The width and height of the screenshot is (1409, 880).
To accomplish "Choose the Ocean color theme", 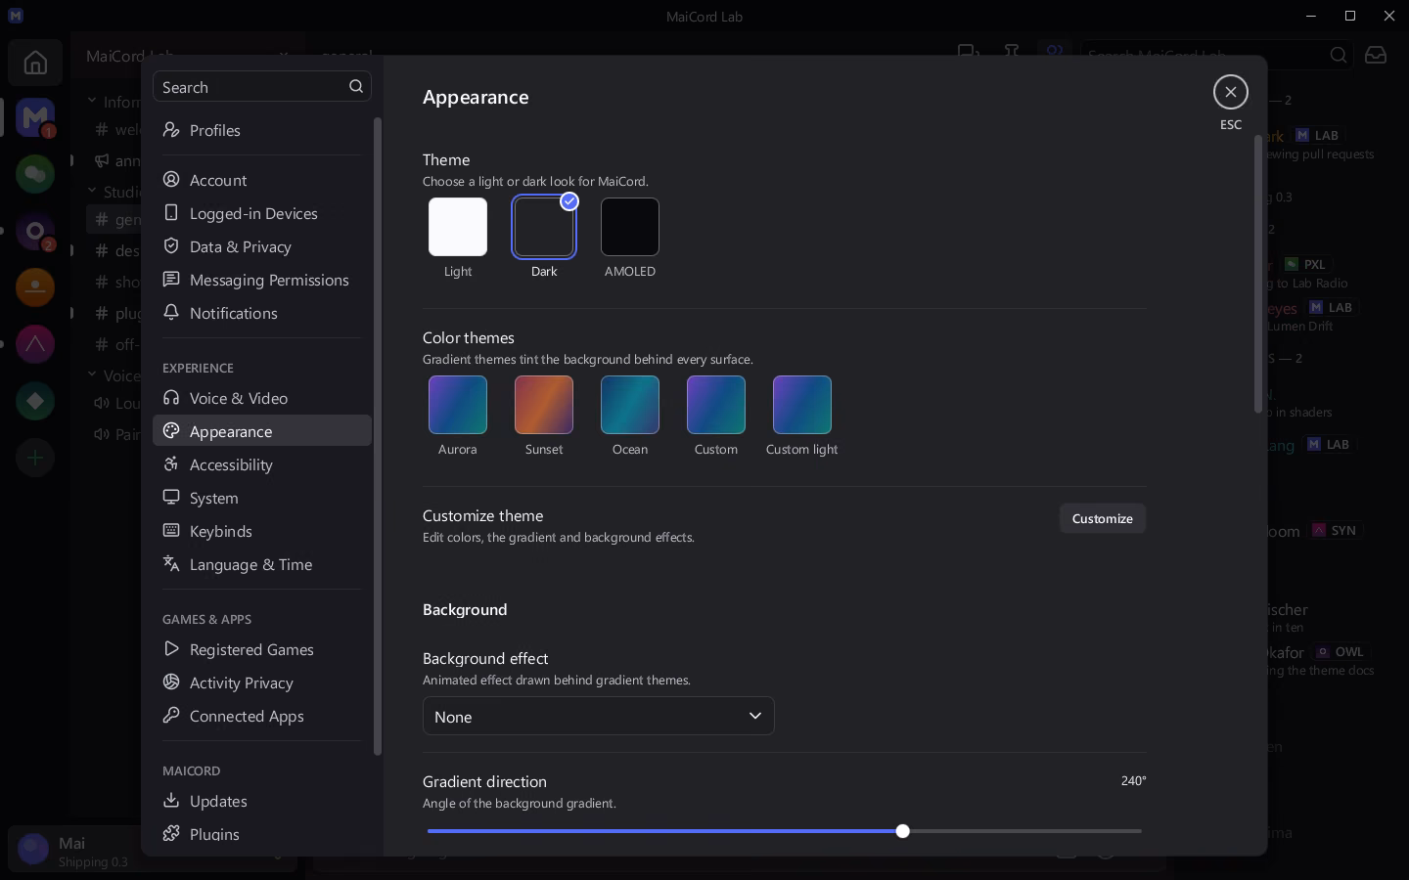I will coord(630,405).
